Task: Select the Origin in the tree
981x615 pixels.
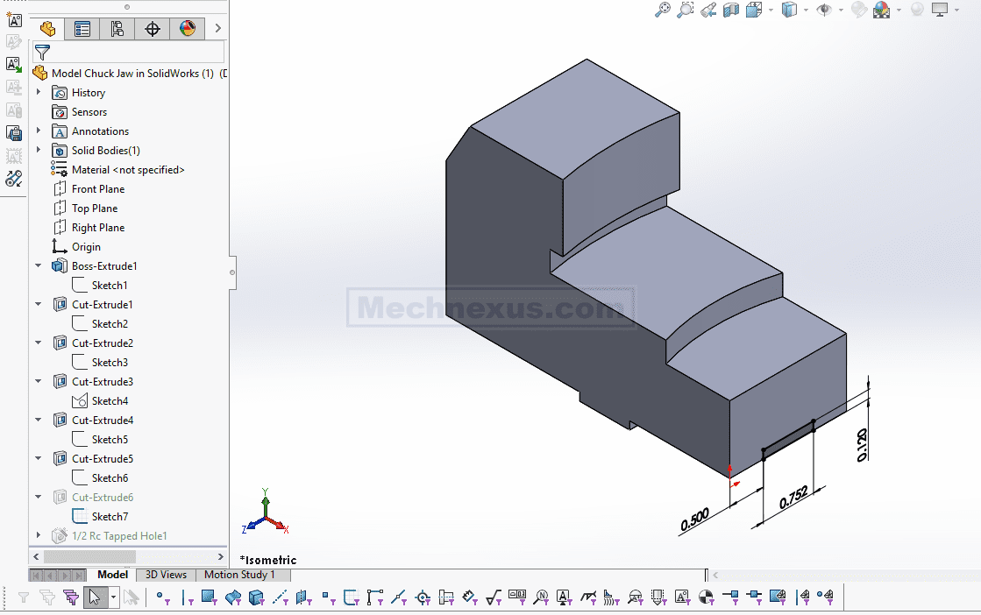Action: 76,247
